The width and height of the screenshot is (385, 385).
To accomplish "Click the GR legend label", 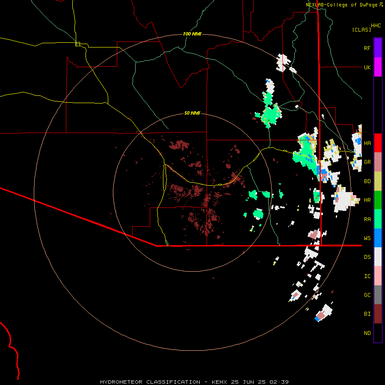I will (367, 162).
